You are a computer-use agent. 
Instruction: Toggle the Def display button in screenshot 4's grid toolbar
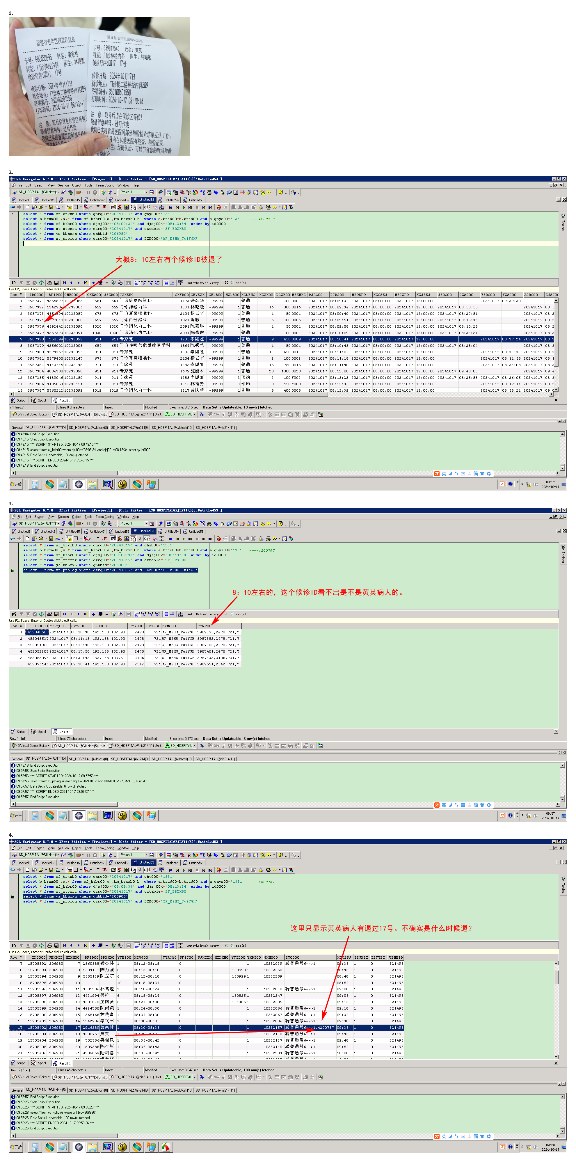[x=137, y=946]
